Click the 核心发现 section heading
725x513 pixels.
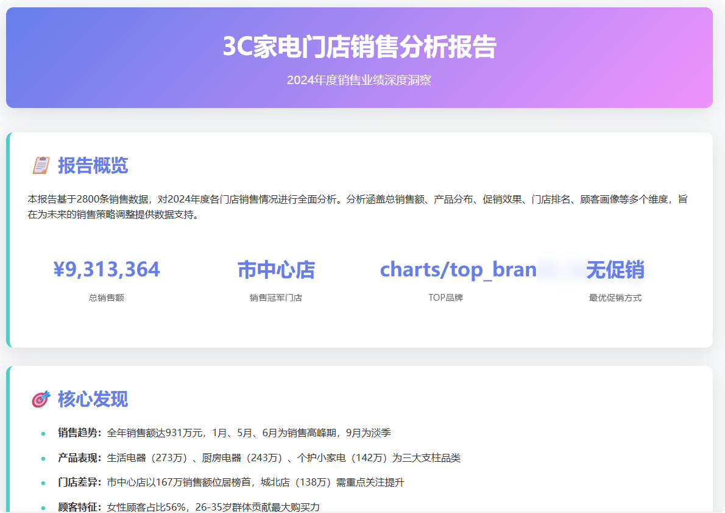[x=91, y=399]
